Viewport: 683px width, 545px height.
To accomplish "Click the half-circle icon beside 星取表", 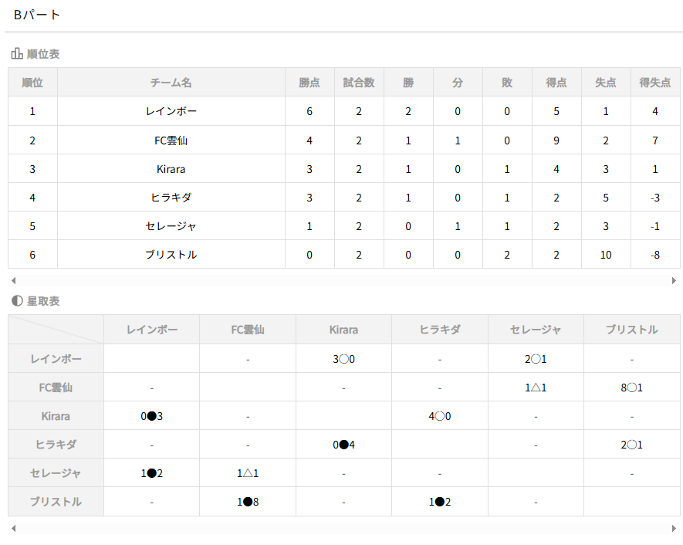I will point(17,301).
